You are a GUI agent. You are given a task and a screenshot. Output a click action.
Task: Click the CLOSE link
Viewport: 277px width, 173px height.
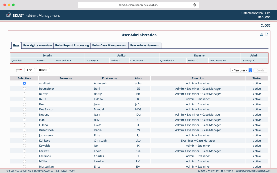(265, 25)
